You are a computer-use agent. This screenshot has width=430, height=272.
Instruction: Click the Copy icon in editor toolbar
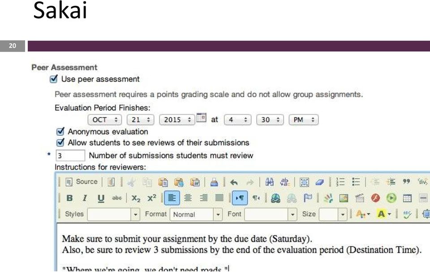(147, 182)
